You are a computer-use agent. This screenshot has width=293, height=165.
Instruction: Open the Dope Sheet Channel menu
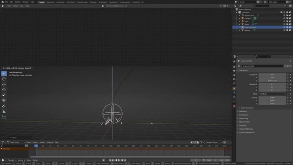[x=50, y=143]
